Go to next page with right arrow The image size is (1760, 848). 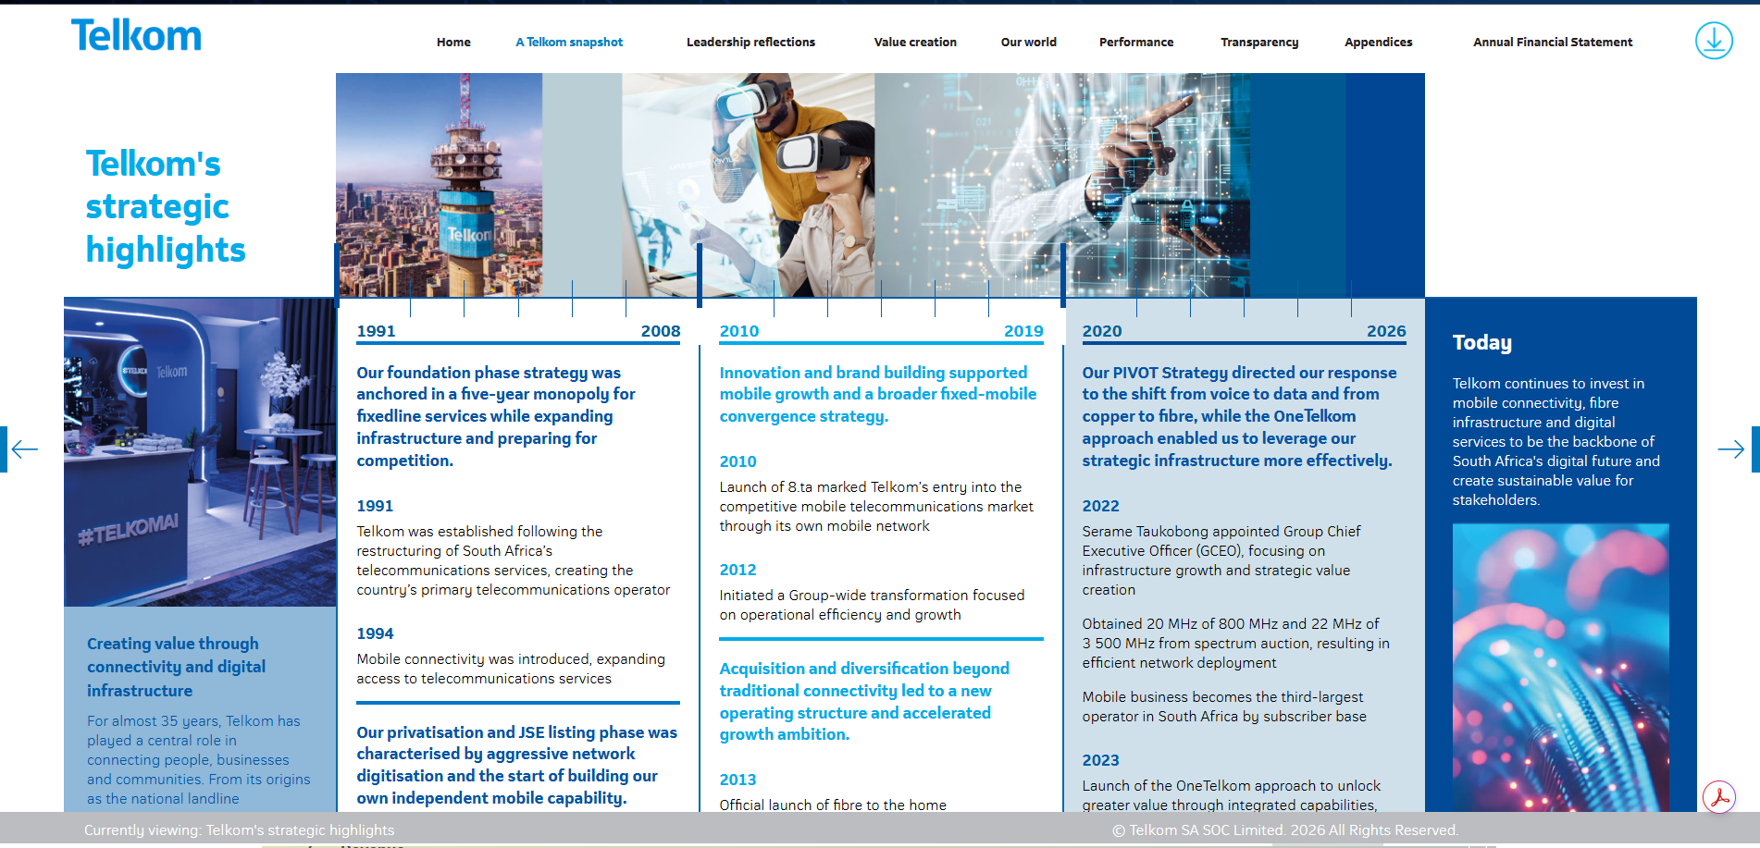tap(1735, 449)
